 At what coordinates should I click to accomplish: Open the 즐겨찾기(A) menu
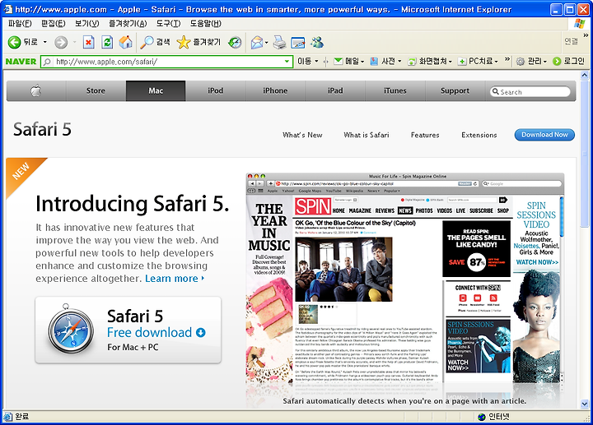[128, 23]
